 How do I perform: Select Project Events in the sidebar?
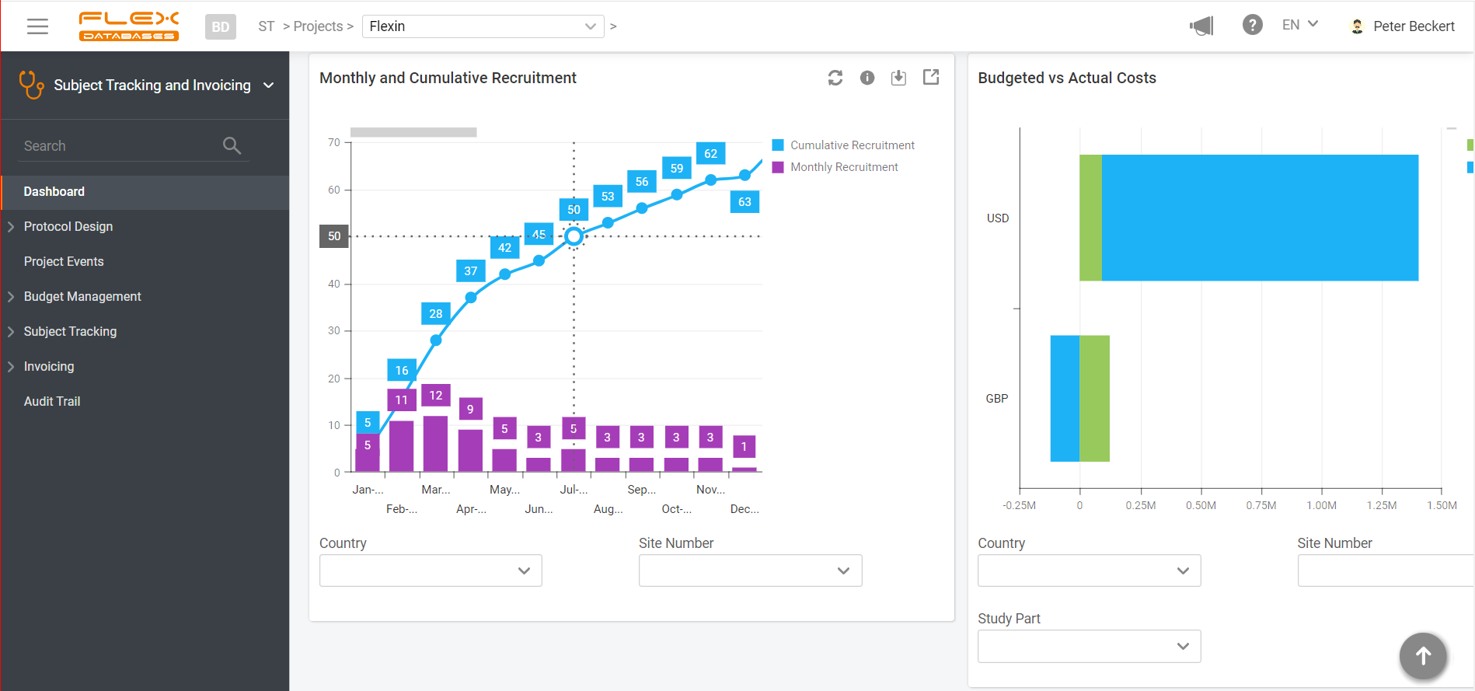point(64,261)
